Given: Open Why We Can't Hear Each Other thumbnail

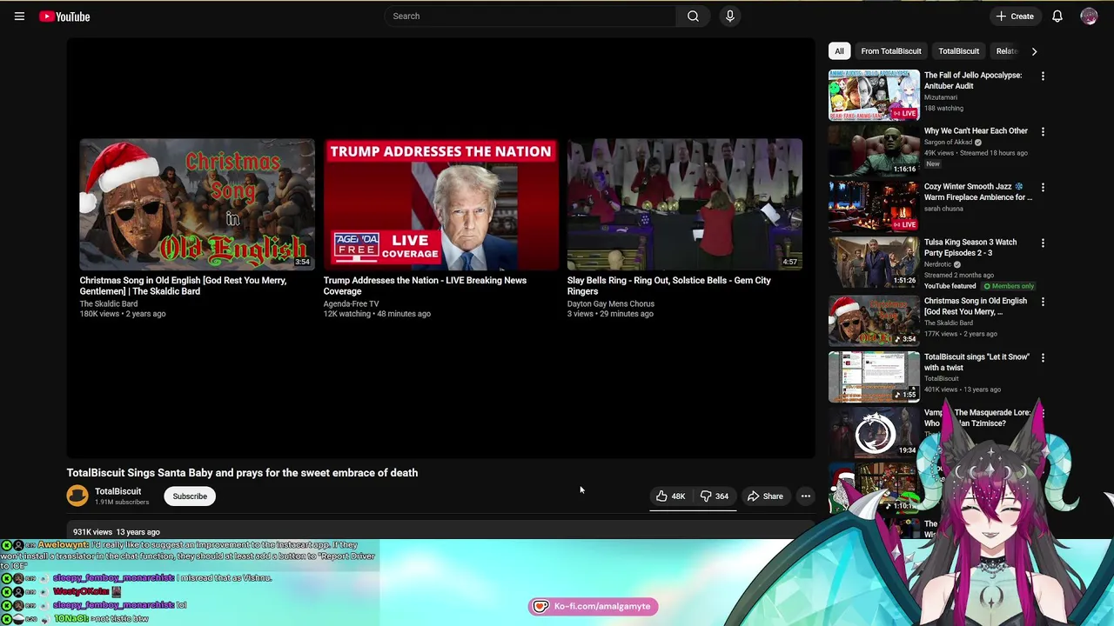Looking at the screenshot, I should click(874, 150).
